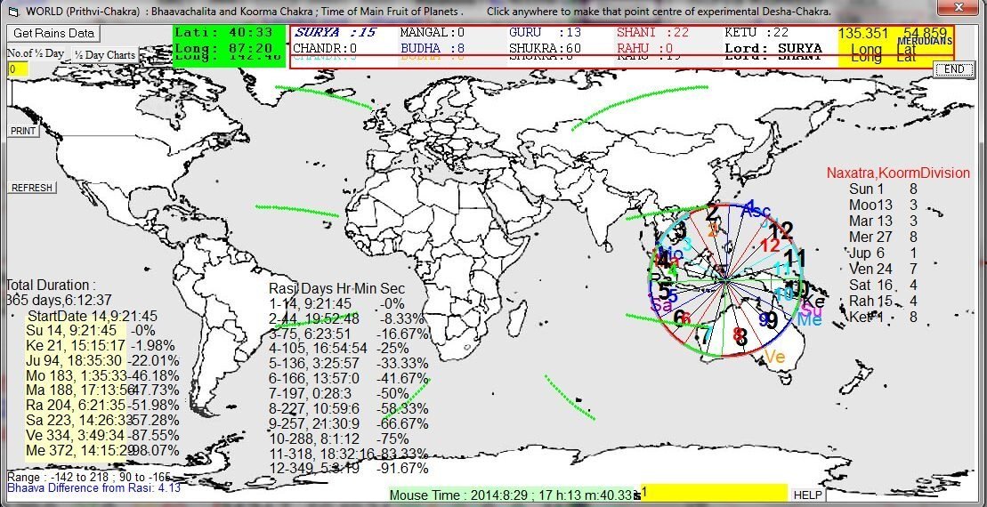Image resolution: width=987 pixels, height=507 pixels.
Task: Select the 7-197, 0:28:3 rasi row
Action: (340, 394)
